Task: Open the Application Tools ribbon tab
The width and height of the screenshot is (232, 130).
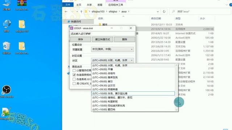Action: (x=116, y=5)
